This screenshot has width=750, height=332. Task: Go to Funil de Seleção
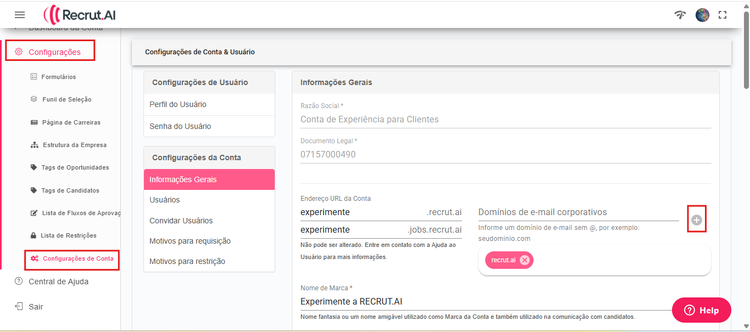tap(66, 99)
